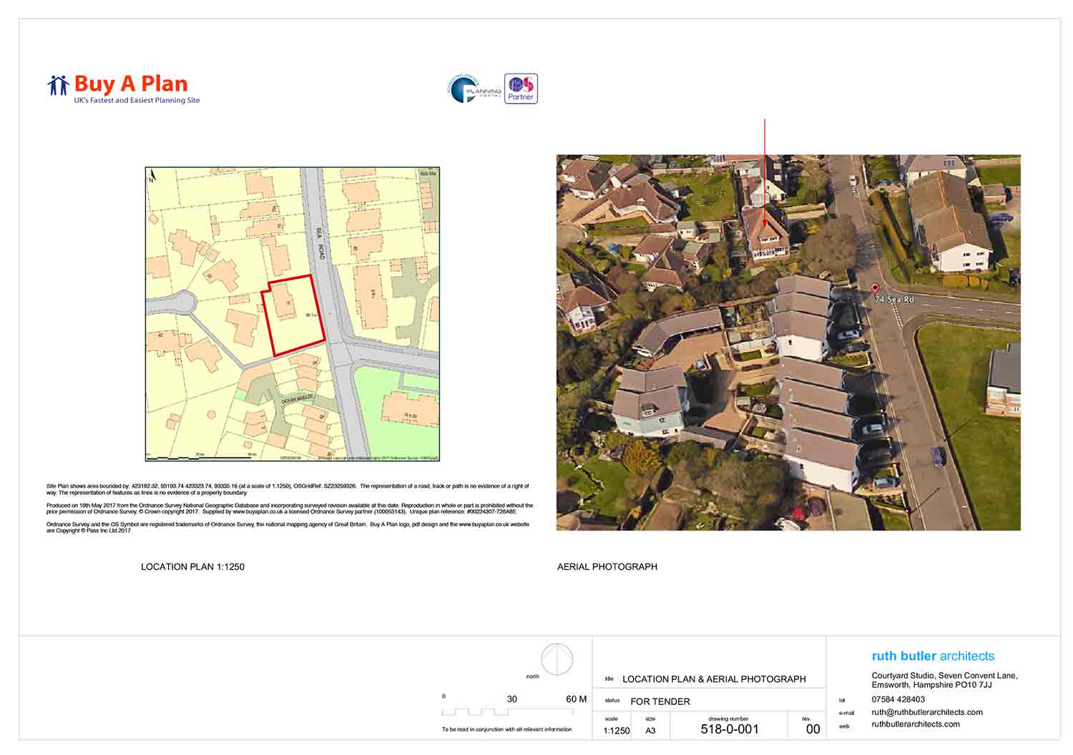This screenshot has width=1073, height=755.
Task: Click the drawing number 518-0-001
Action: pyautogui.click(x=729, y=729)
